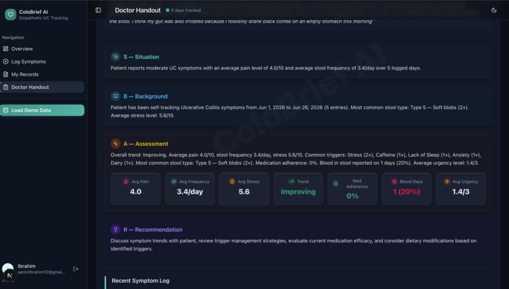Click the green tracking status dot
509x289 pixels.
tap(167, 10)
